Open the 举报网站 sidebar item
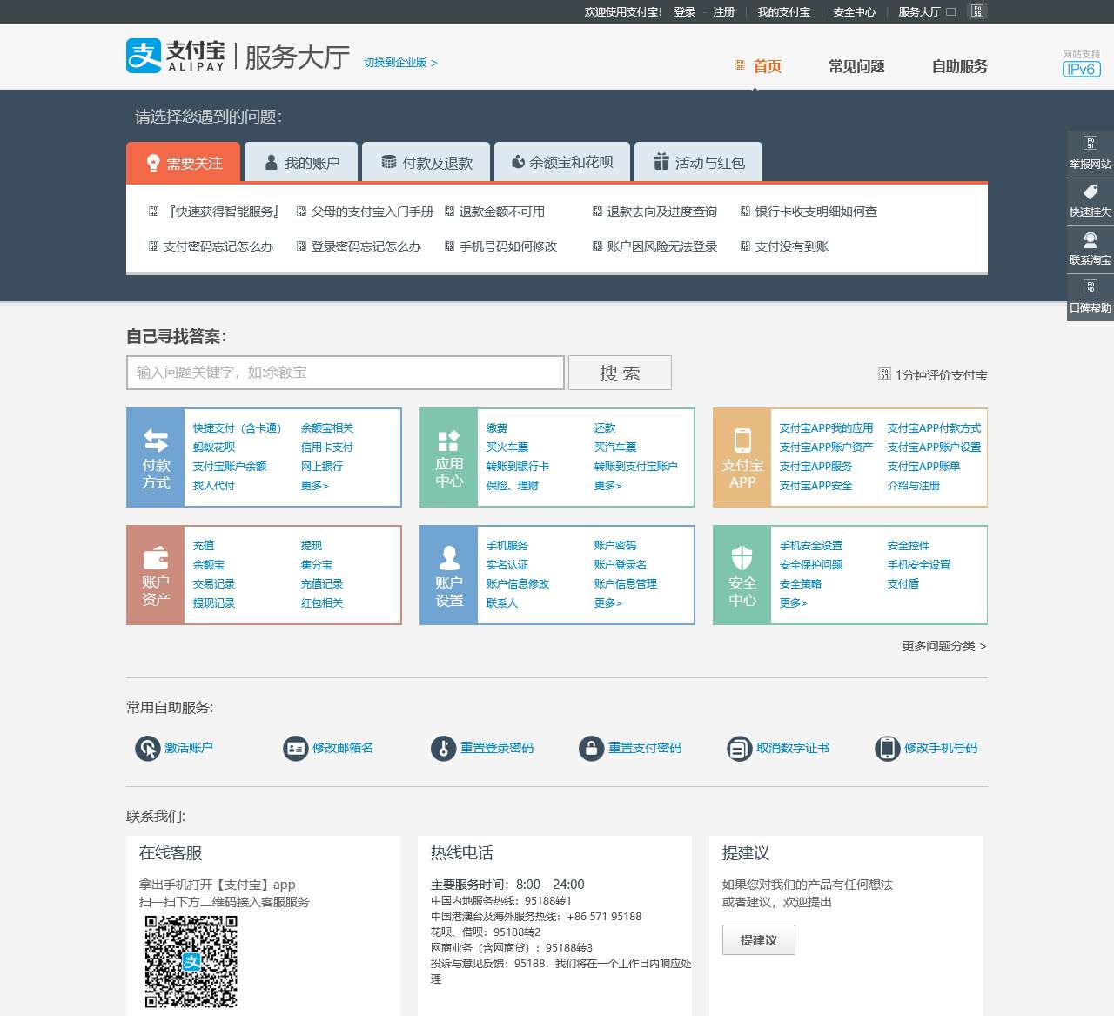Image resolution: width=1114 pixels, height=1016 pixels. tap(1091, 153)
